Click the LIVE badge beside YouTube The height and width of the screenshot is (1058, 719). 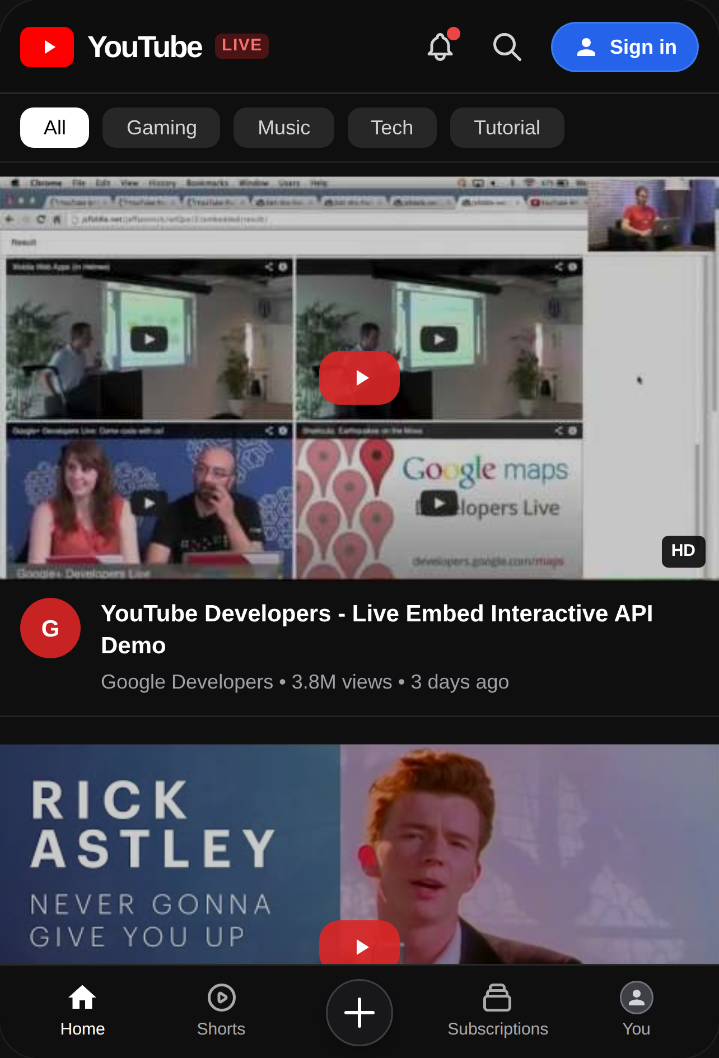[x=242, y=46]
